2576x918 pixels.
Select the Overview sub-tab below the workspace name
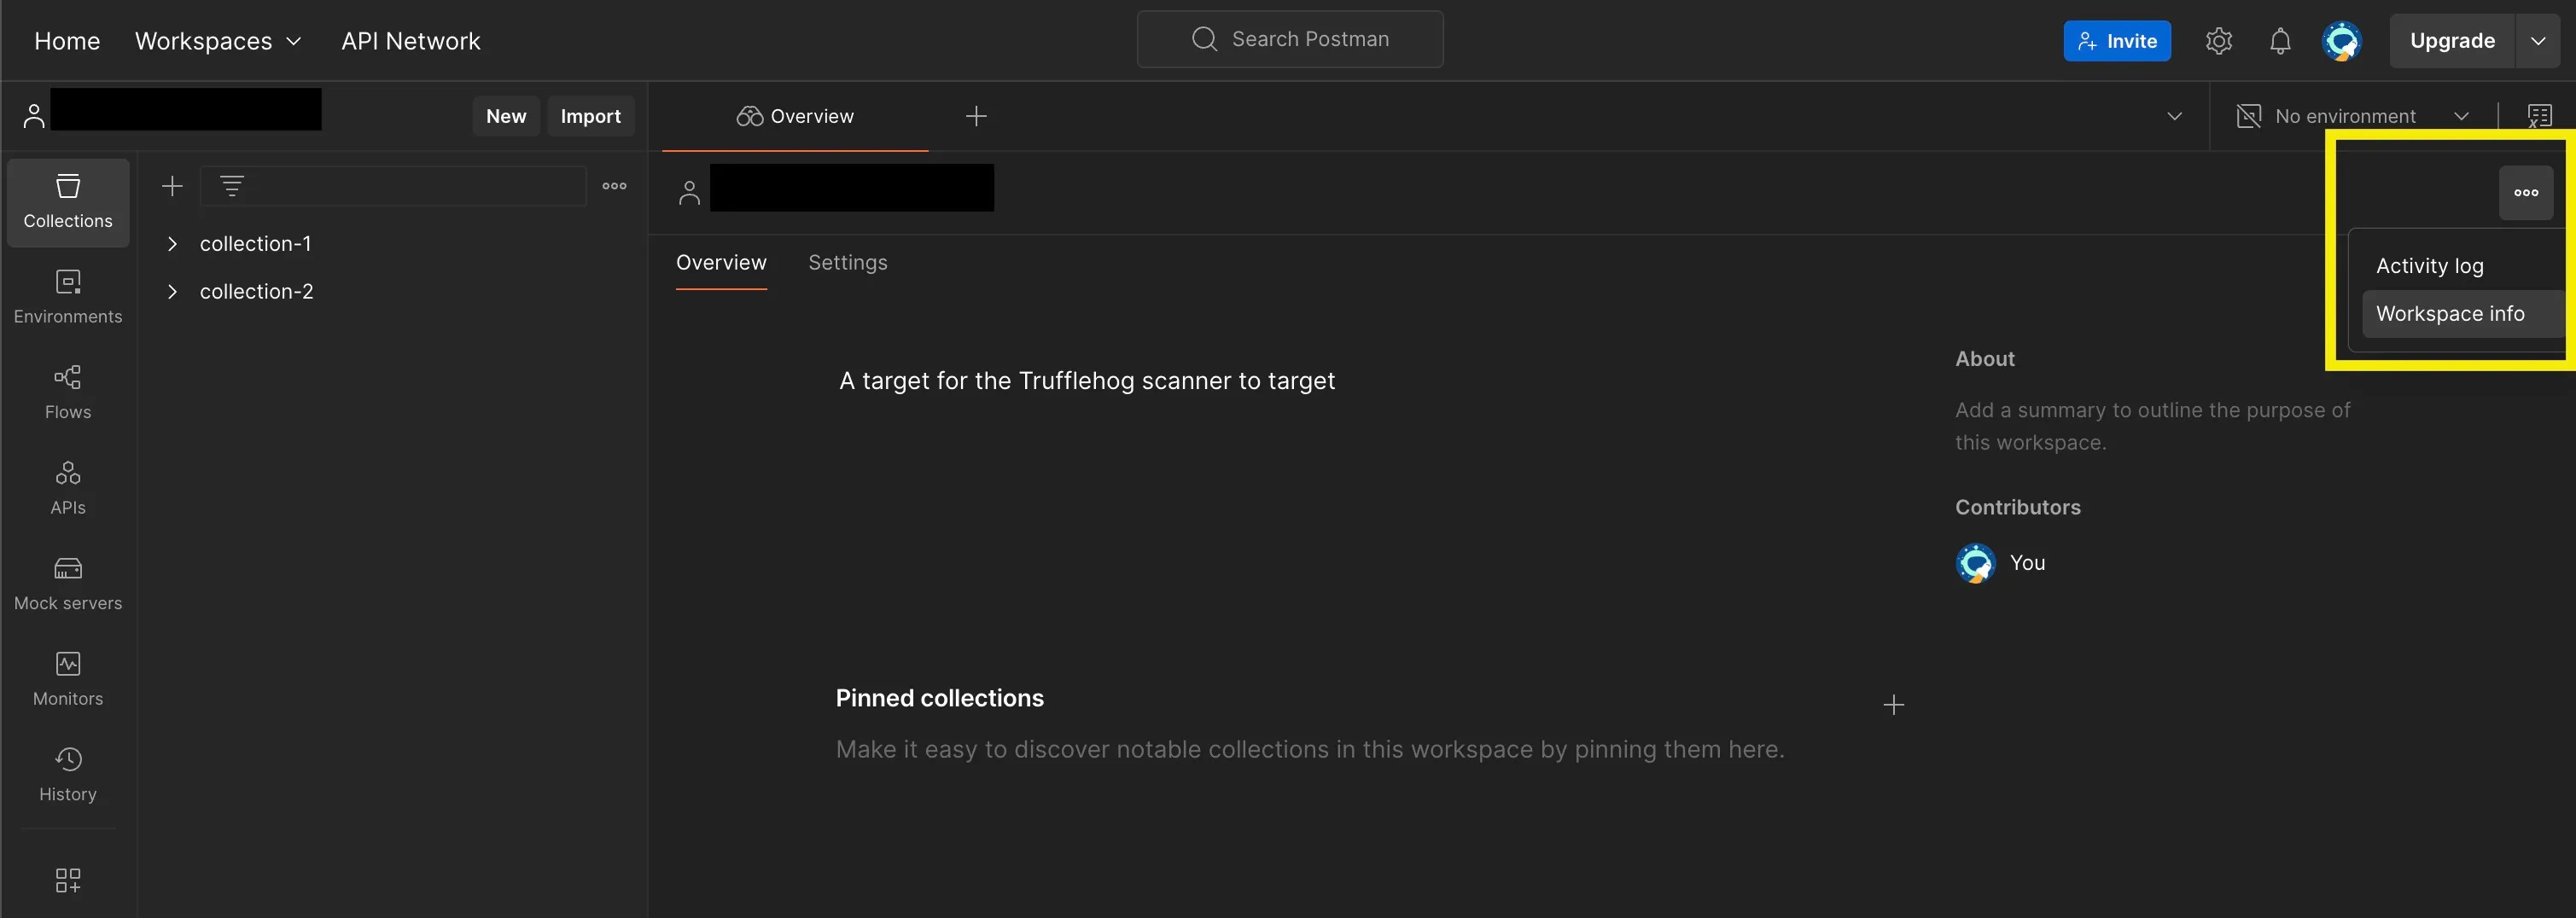[x=721, y=262]
